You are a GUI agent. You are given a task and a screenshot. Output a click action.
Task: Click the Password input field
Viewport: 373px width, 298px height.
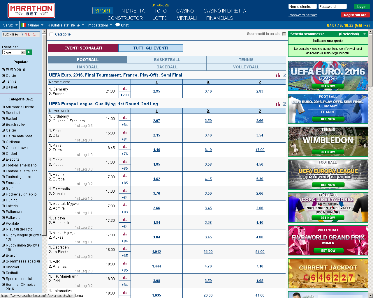tap(332, 6)
